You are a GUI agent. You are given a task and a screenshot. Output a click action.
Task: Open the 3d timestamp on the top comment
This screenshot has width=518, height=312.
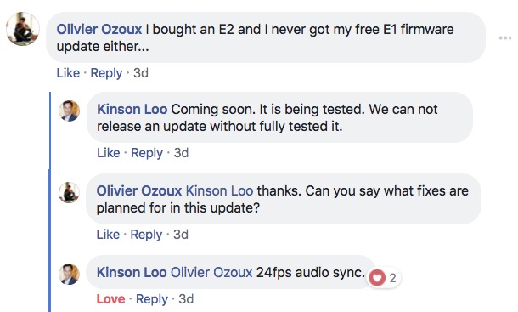click(x=141, y=73)
